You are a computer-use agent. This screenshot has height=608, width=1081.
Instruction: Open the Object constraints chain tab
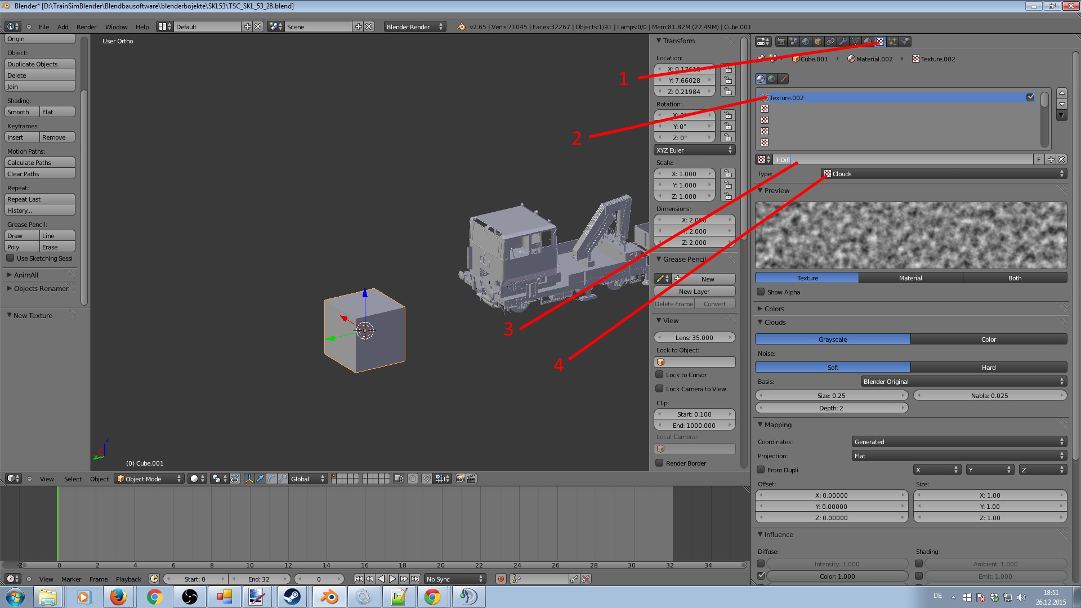point(830,42)
